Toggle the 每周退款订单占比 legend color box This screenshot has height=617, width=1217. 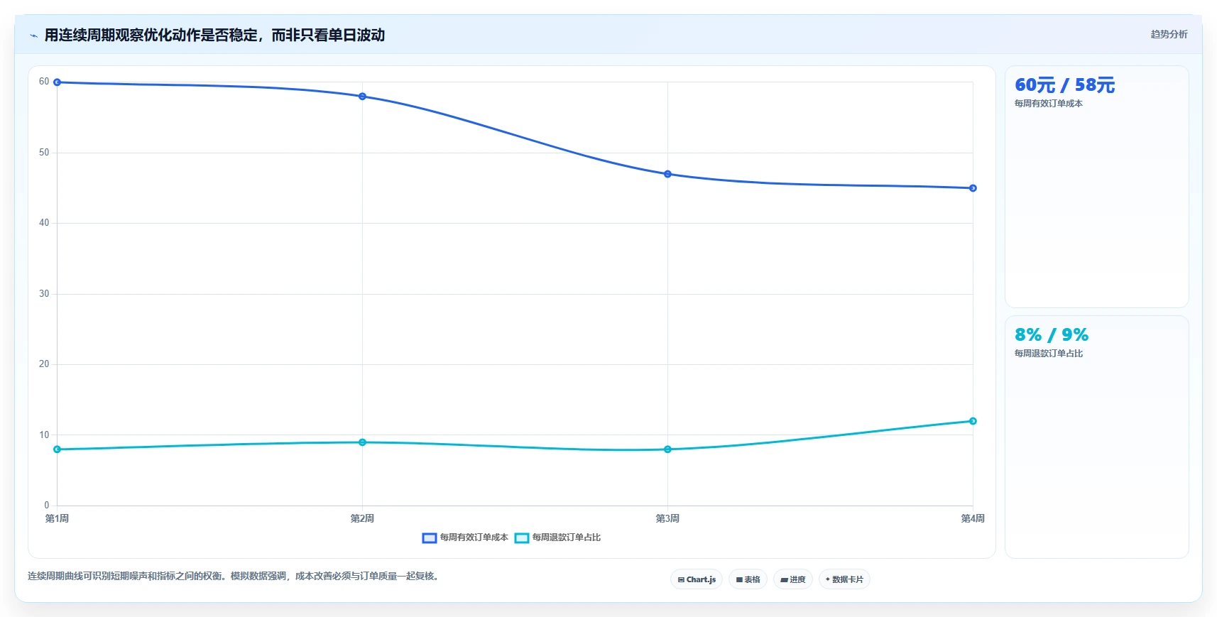(x=521, y=538)
